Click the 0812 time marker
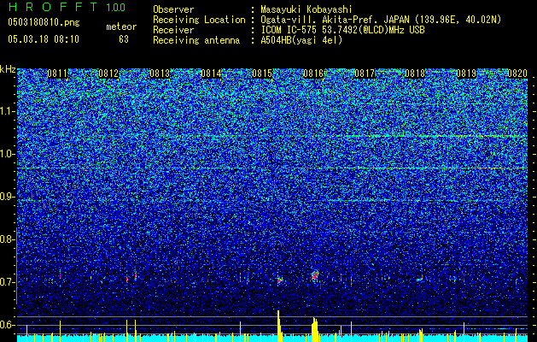Viewport: 537px width, 342px height. tap(108, 74)
